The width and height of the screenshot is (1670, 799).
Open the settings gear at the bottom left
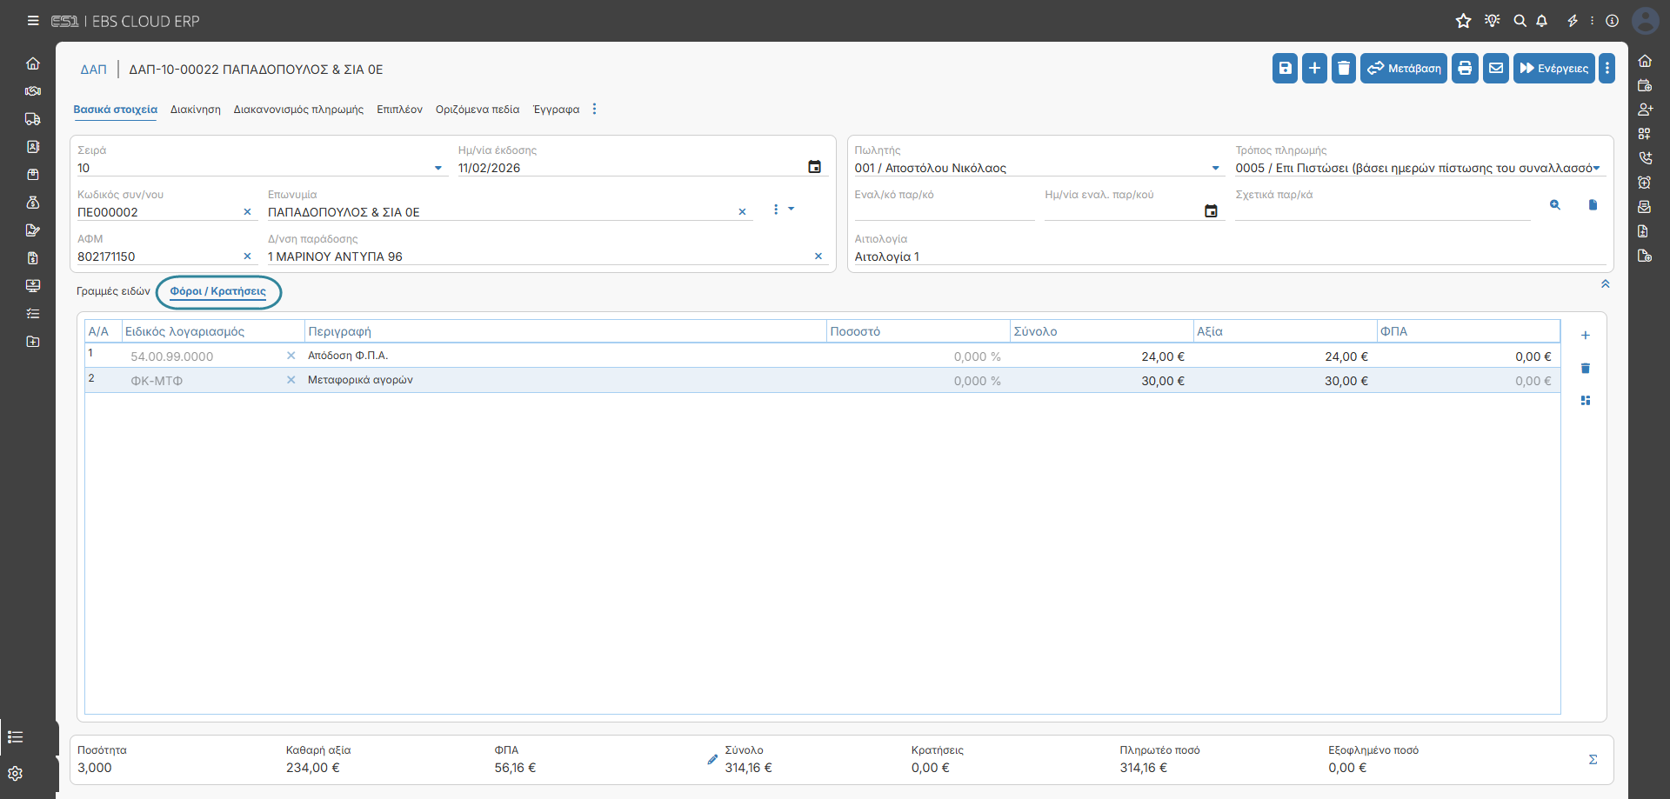pyautogui.click(x=16, y=774)
